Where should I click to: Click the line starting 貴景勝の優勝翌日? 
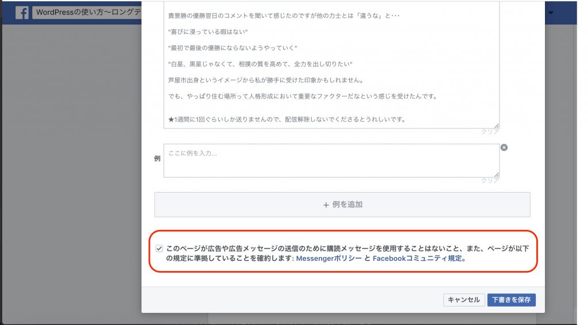click(x=284, y=15)
